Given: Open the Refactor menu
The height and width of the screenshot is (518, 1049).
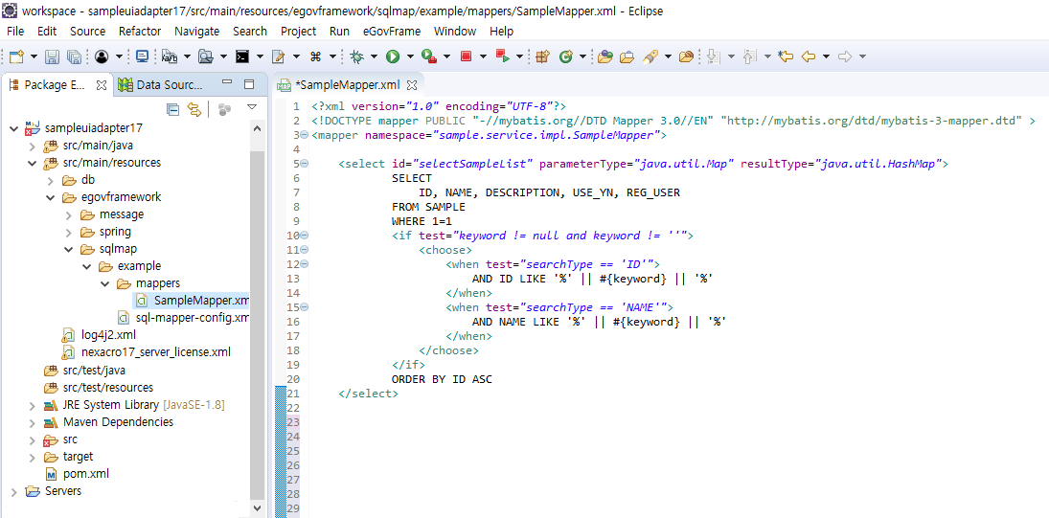Looking at the screenshot, I should pyautogui.click(x=140, y=32).
